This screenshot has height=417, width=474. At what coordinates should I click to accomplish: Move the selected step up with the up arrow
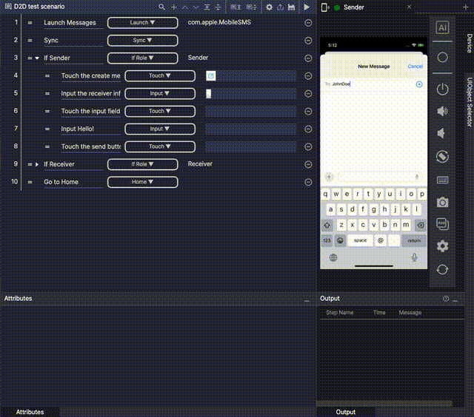coord(185,7)
